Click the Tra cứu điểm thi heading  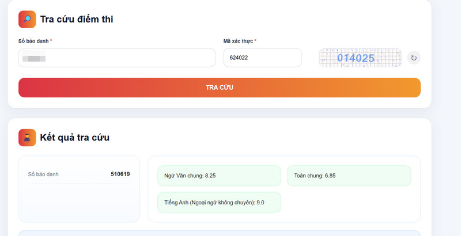point(77,20)
